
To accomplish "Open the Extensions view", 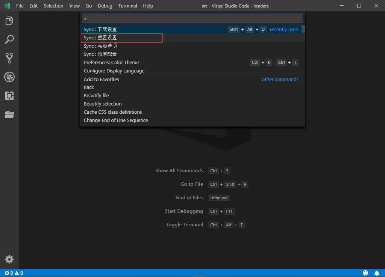I will point(9,96).
